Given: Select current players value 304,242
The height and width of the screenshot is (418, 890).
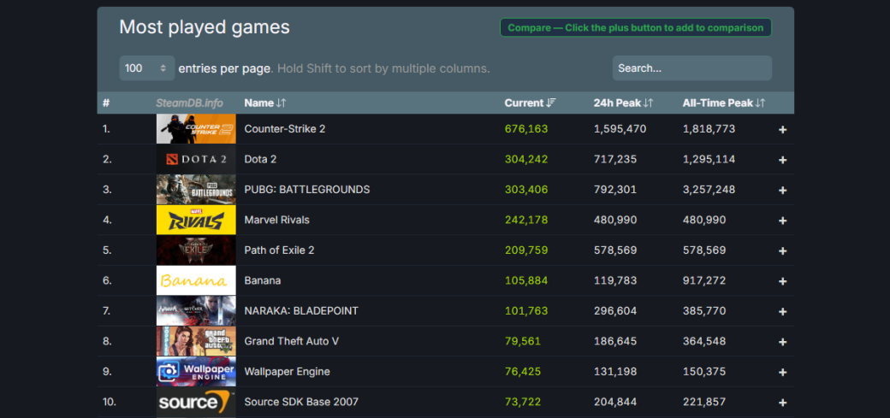Looking at the screenshot, I should coord(526,159).
